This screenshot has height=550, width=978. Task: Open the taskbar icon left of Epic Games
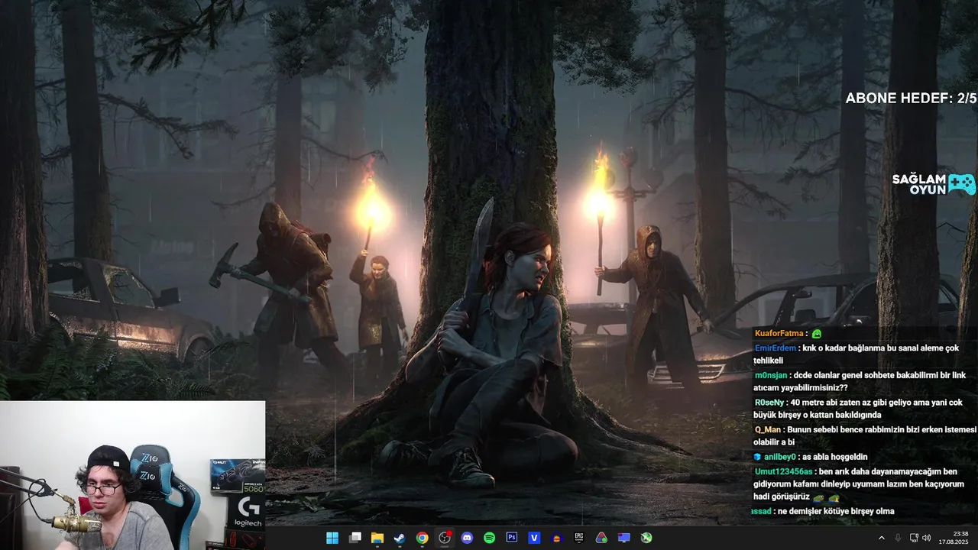pyautogui.click(x=557, y=538)
